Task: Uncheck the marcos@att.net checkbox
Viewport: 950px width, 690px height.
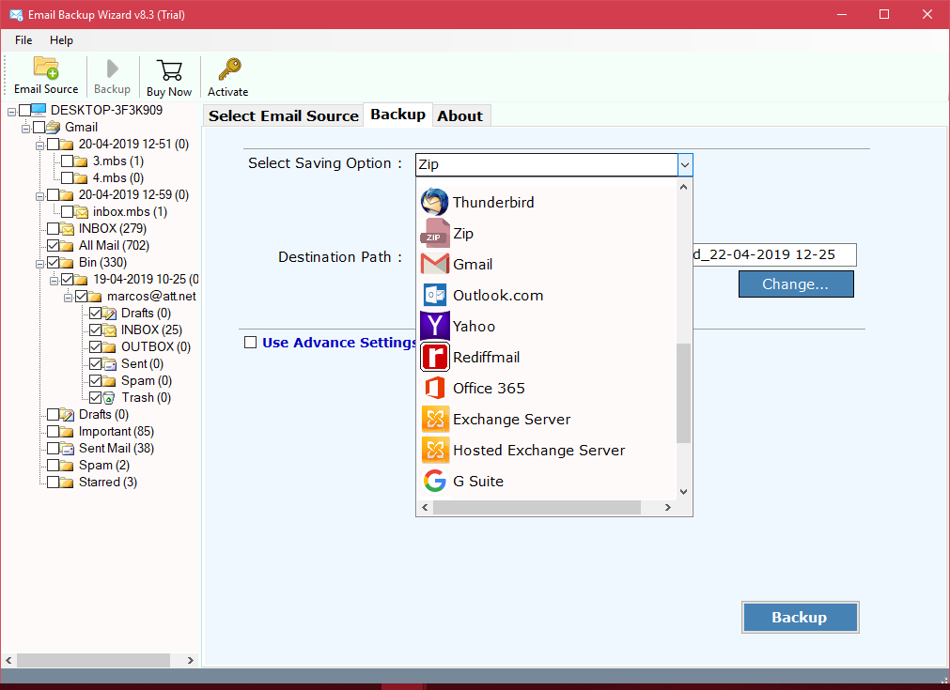Action: (81, 297)
